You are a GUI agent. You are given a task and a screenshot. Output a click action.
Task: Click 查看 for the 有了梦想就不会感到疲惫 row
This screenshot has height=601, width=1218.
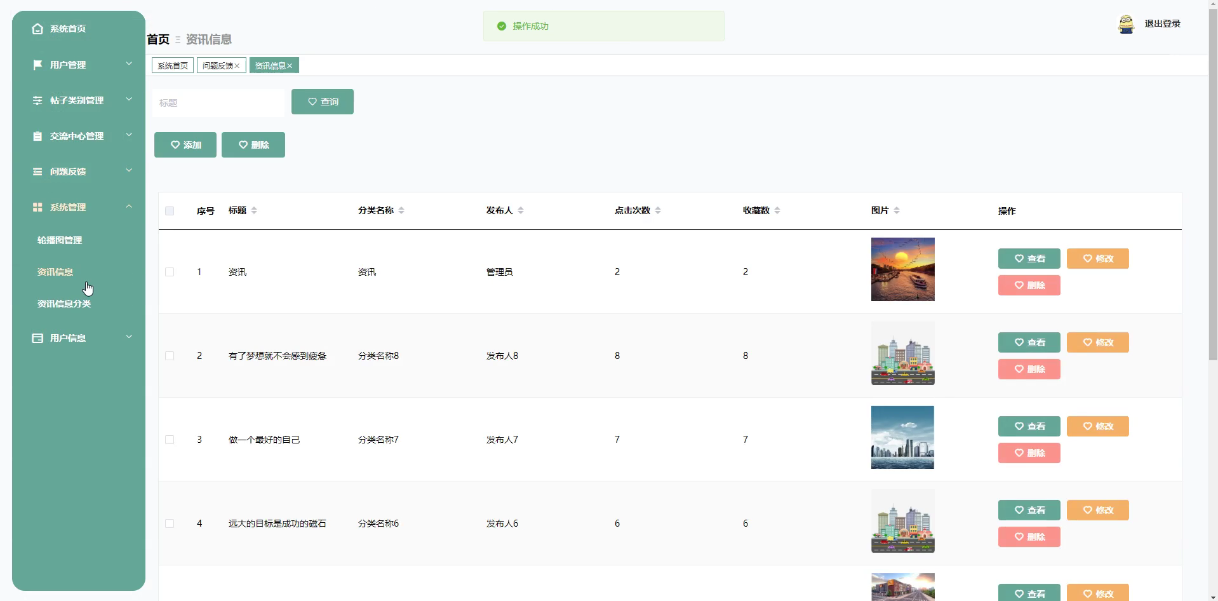pos(1029,342)
